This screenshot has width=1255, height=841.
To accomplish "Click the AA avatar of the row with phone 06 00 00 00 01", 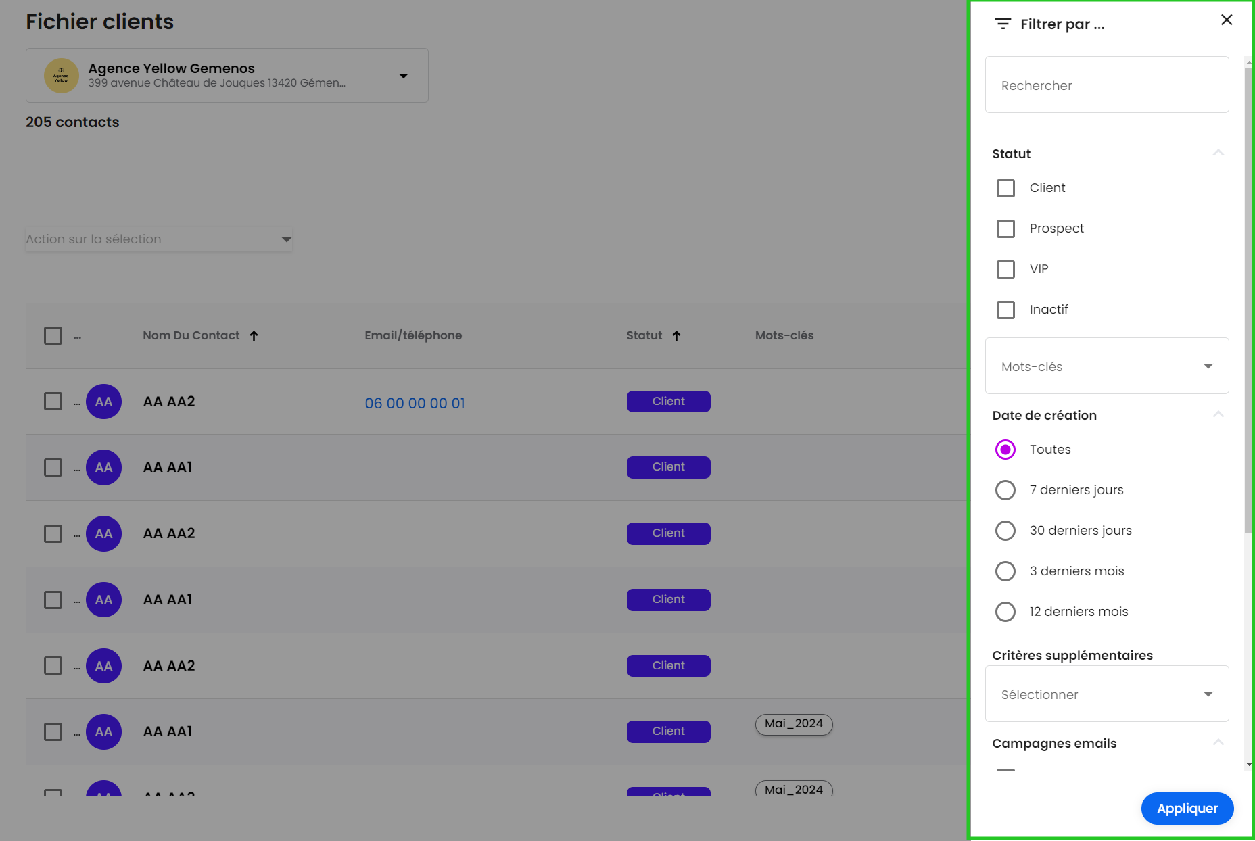I will [x=103, y=402].
